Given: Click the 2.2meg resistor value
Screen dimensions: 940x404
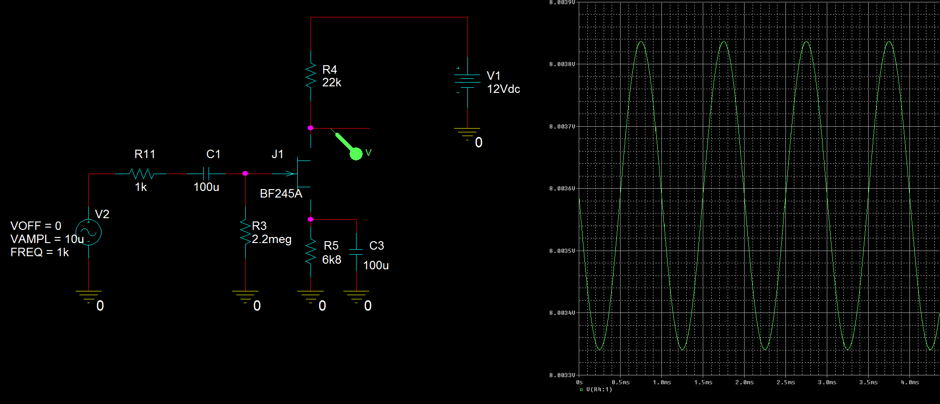Looking at the screenshot, I should coord(272,239).
